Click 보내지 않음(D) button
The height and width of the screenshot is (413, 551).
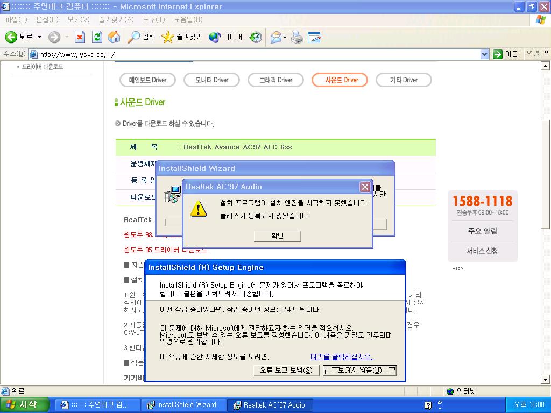pos(360,370)
